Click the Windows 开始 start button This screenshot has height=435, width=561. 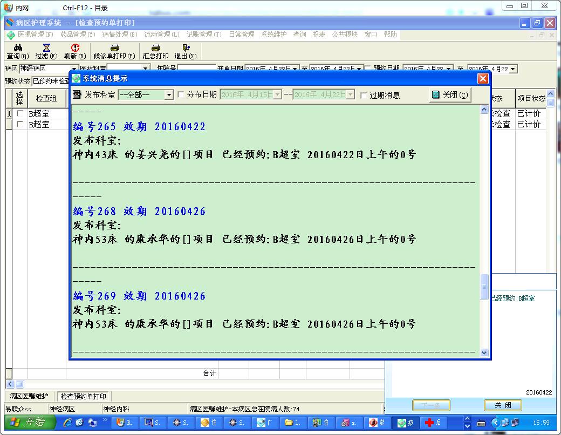[x=30, y=423]
